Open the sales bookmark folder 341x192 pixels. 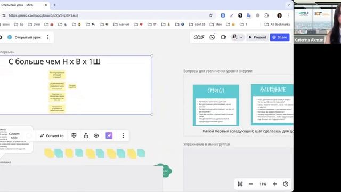pyautogui.click(x=5, y=25)
